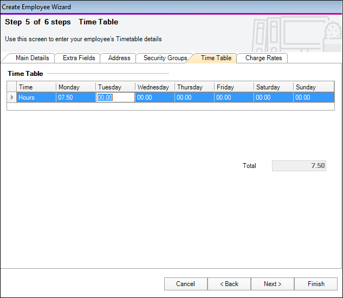Click the Sunday hours cell
The width and height of the screenshot is (343, 298).
click(313, 98)
